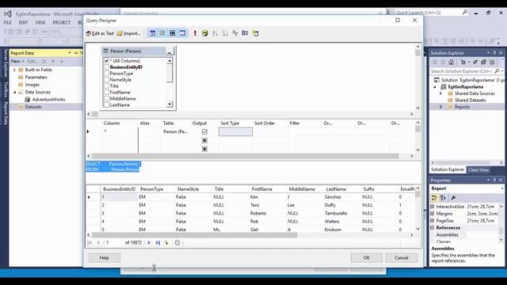Select Images folder in Report Data
This screenshot has width=507, height=285.
[x=32, y=85]
